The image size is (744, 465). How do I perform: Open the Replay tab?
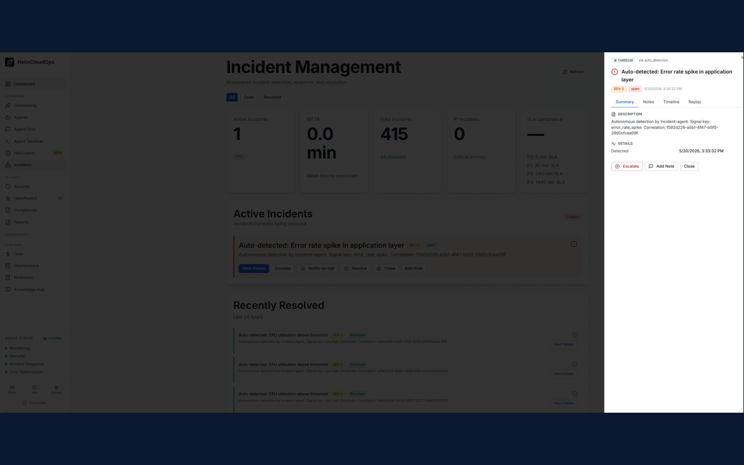tap(695, 102)
